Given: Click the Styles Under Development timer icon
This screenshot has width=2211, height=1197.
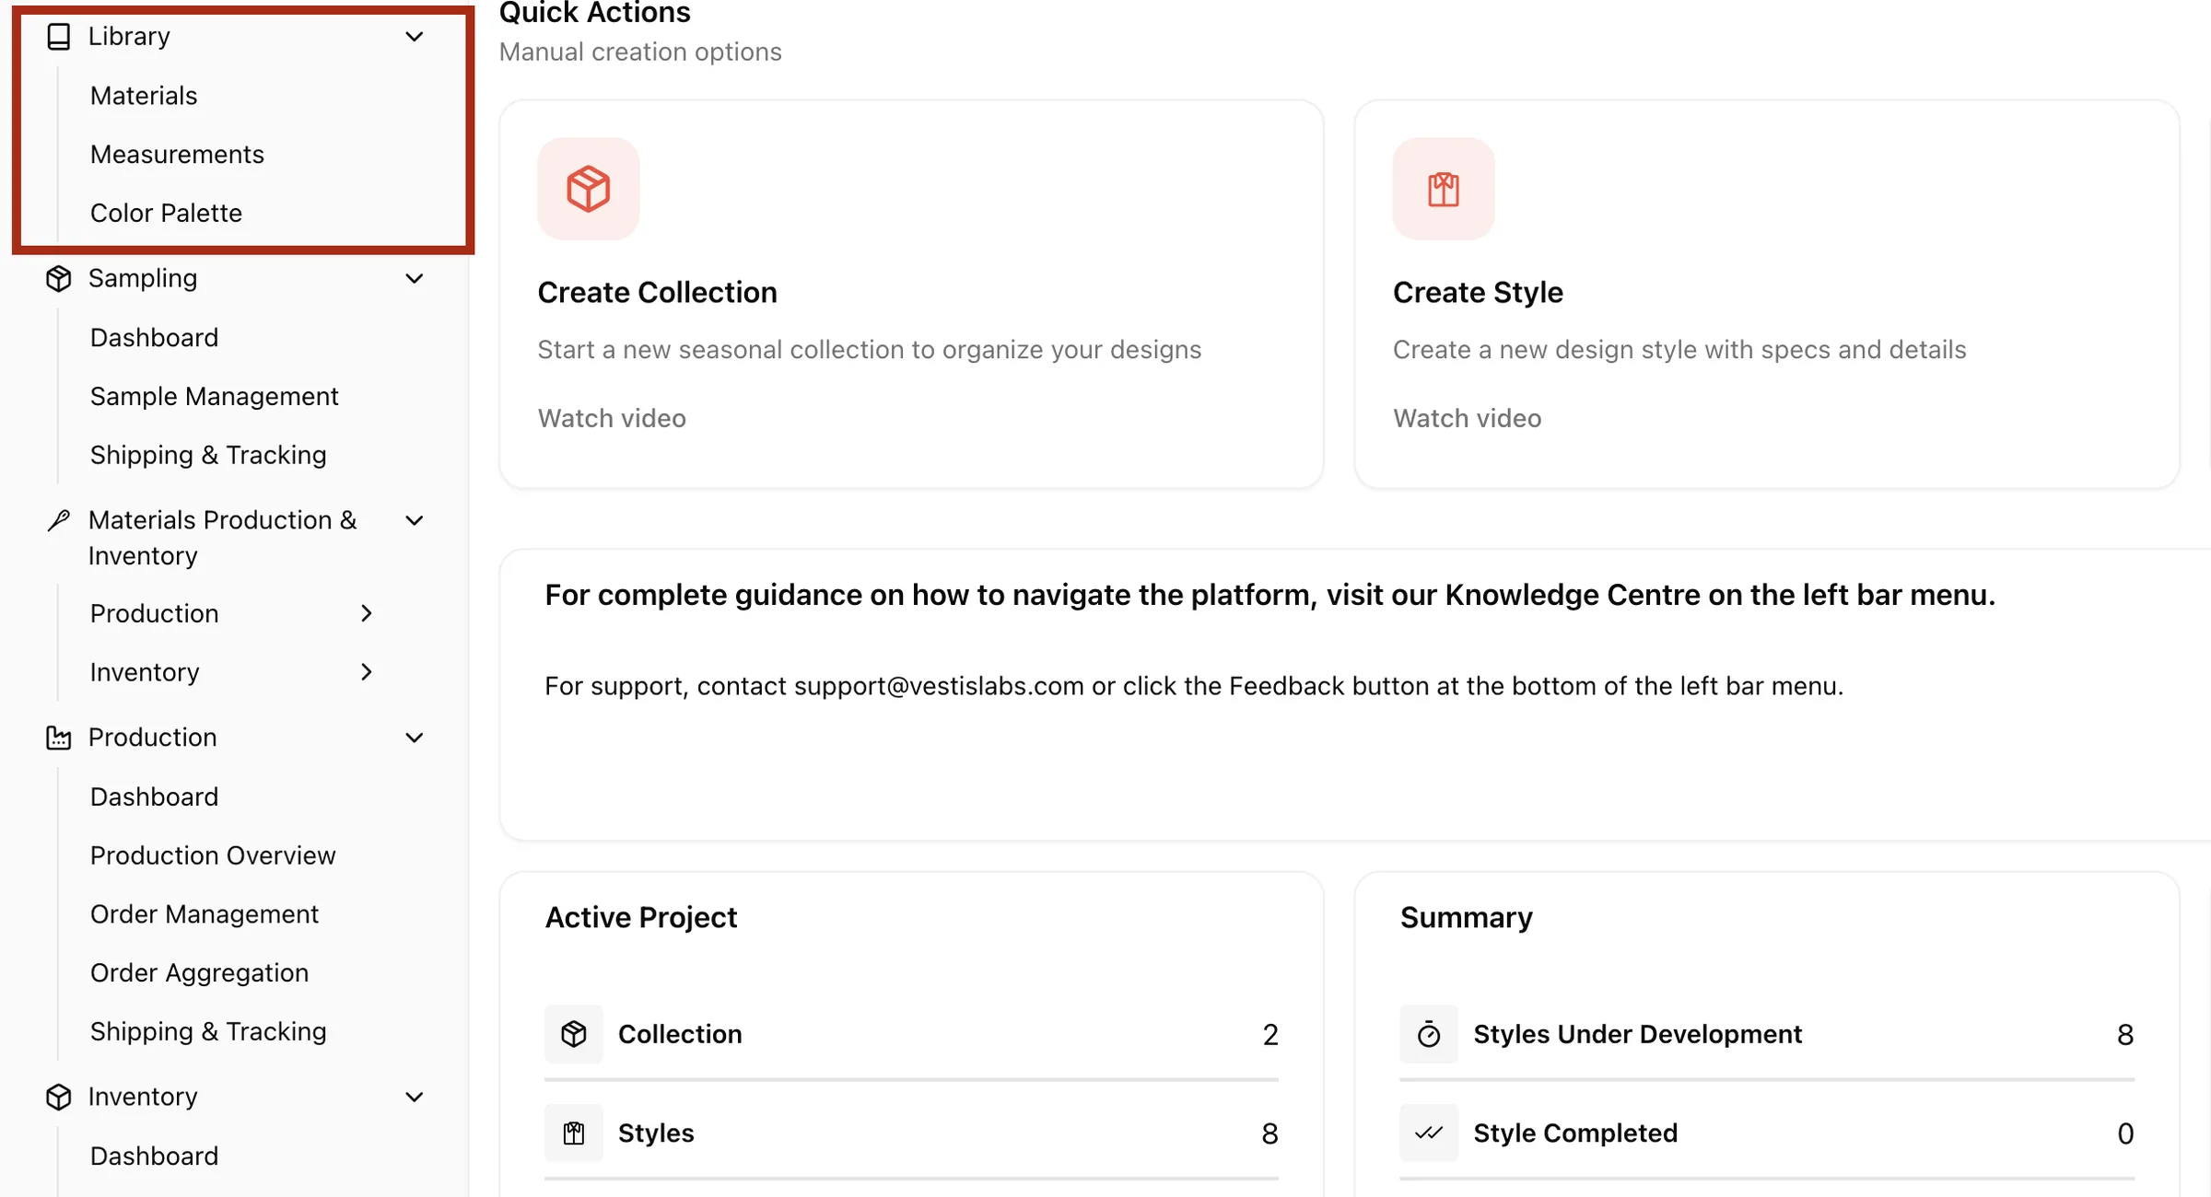Looking at the screenshot, I should pyautogui.click(x=1429, y=1034).
